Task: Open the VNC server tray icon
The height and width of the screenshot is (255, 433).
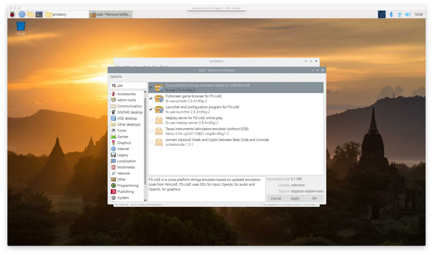Action: coord(382,14)
